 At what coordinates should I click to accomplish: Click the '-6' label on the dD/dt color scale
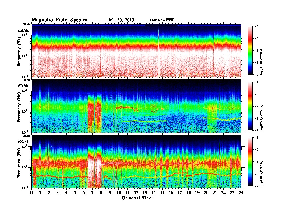(256, 94)
